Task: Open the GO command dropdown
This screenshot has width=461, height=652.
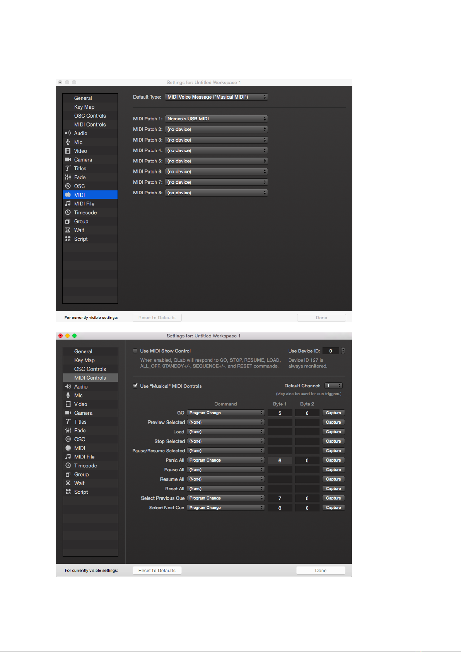Action: click(226, 413)
